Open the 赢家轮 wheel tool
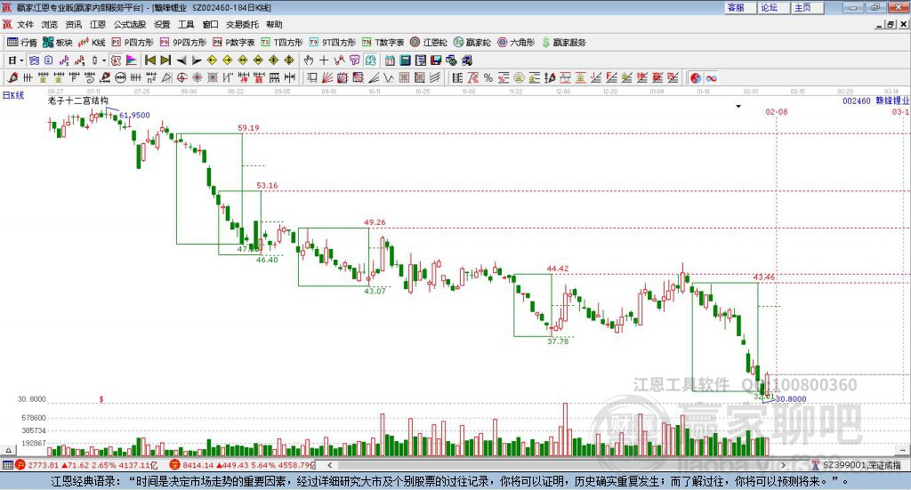 pos(472,43)
